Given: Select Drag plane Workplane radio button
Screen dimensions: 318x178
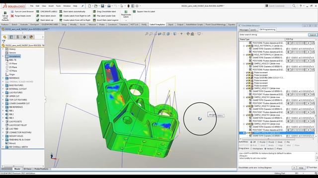Looking at the screenshot, I should click(x=251, y=149).
